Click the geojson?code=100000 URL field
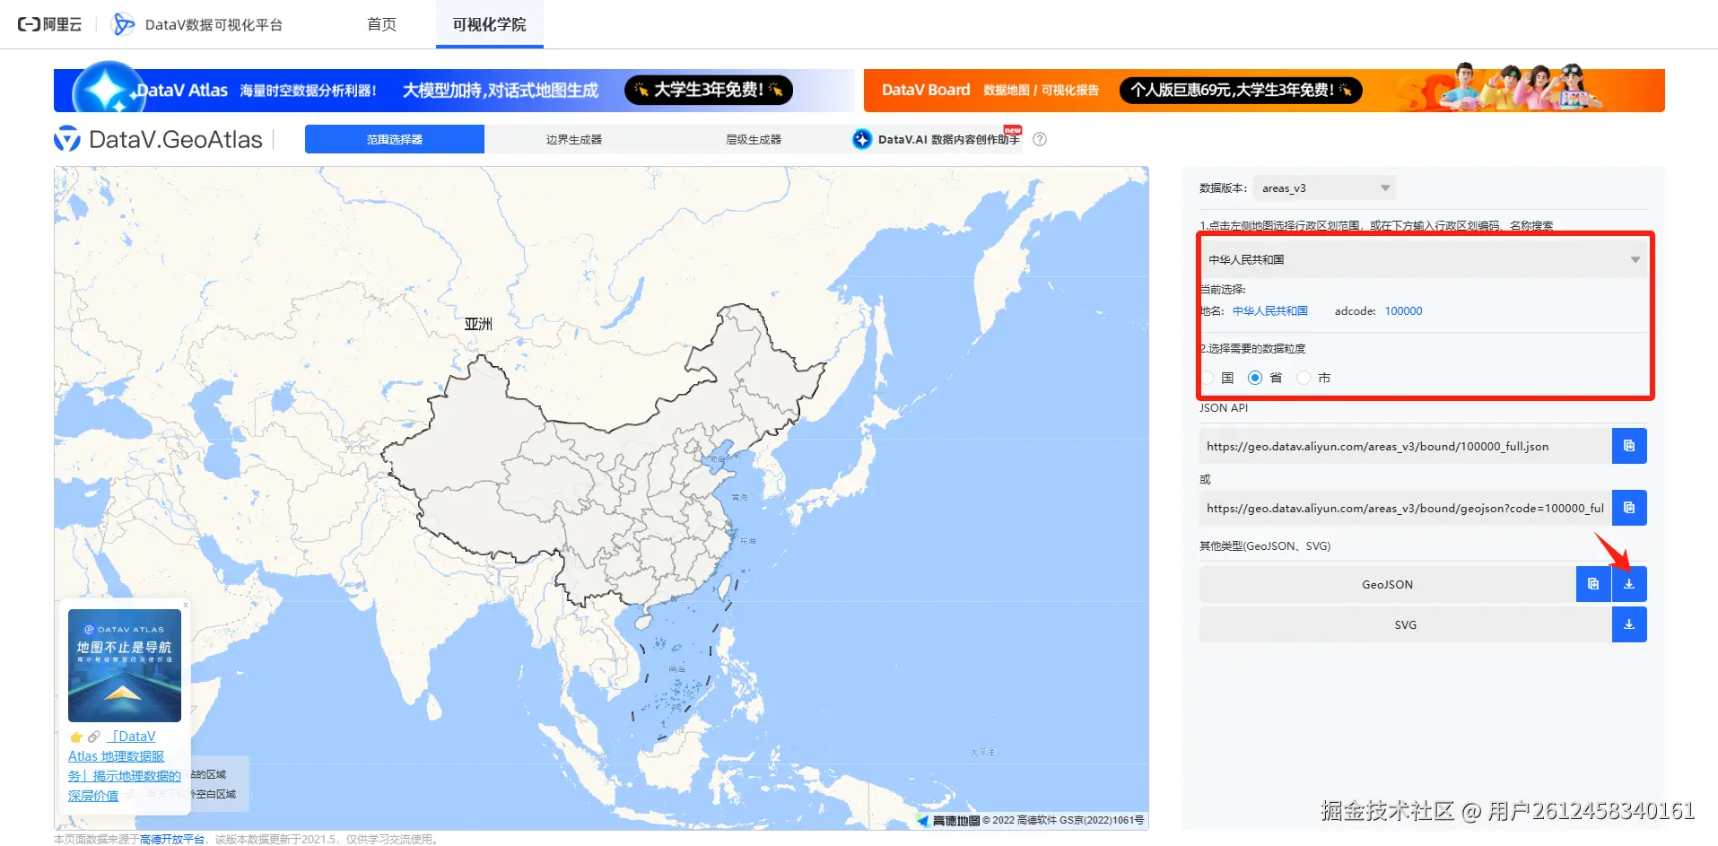 click(1405, 508)
